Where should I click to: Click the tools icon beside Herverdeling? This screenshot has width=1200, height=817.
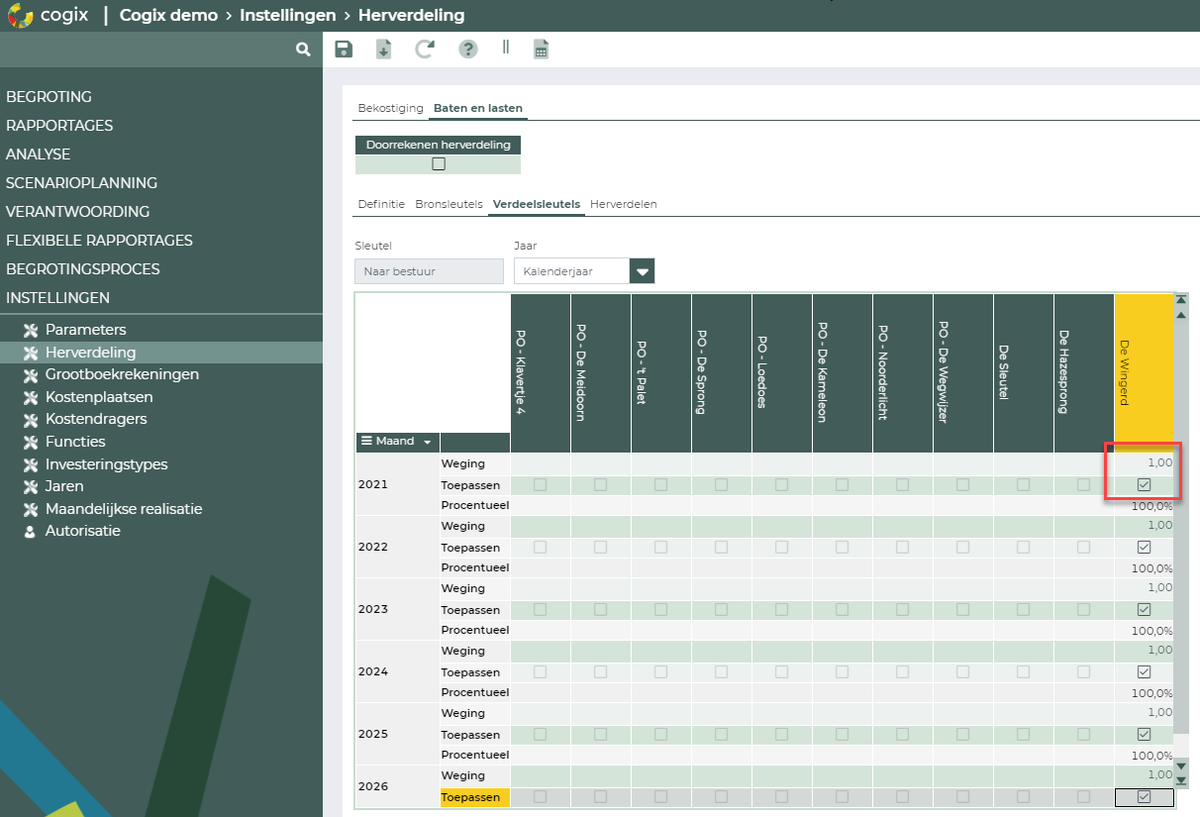[x=31, y=353]
